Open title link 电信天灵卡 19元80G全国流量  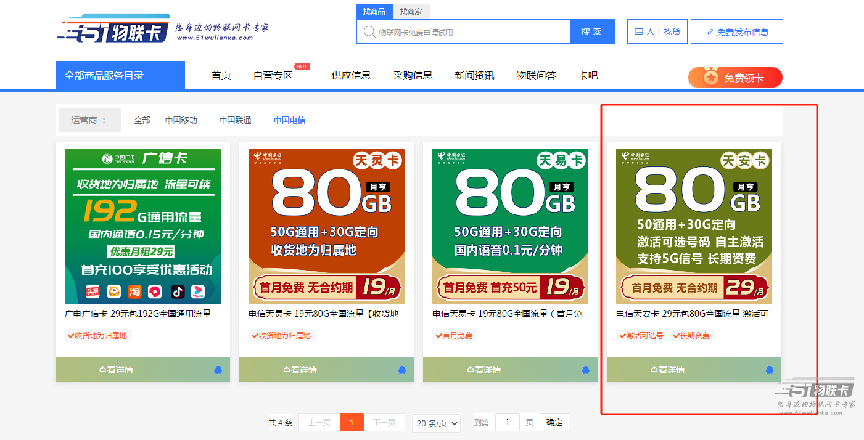324,314
